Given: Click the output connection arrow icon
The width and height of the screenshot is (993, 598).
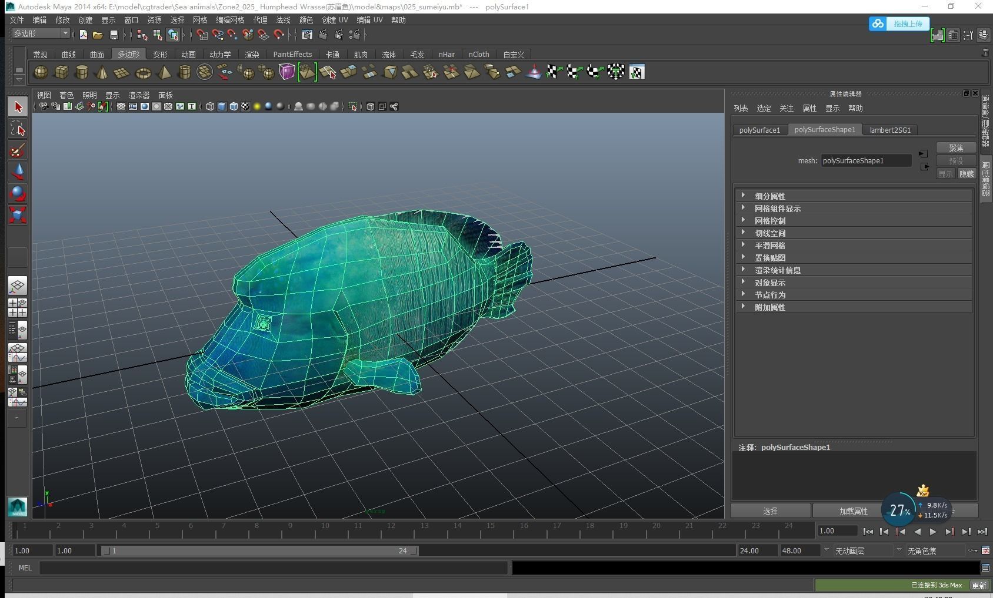Looking at the screenshot, I should coord(924,167).
